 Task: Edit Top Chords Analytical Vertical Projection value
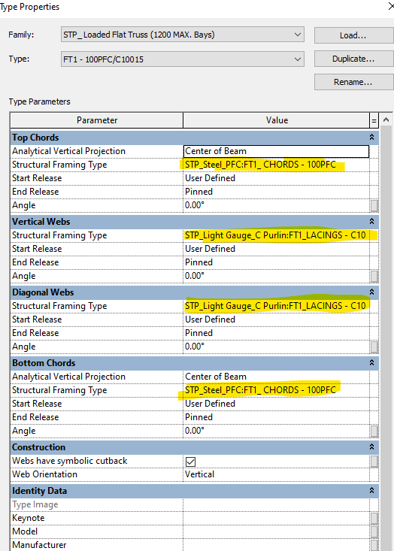[x=276, y=151]
